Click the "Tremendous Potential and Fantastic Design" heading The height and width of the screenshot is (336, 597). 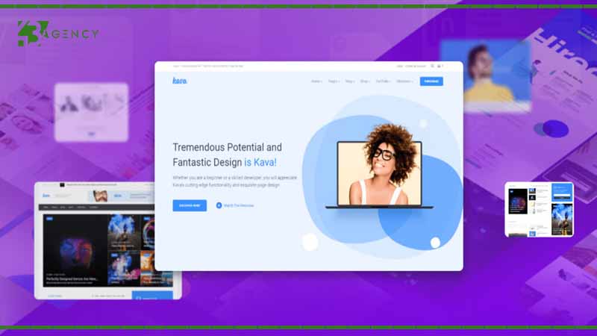(227, 154)
